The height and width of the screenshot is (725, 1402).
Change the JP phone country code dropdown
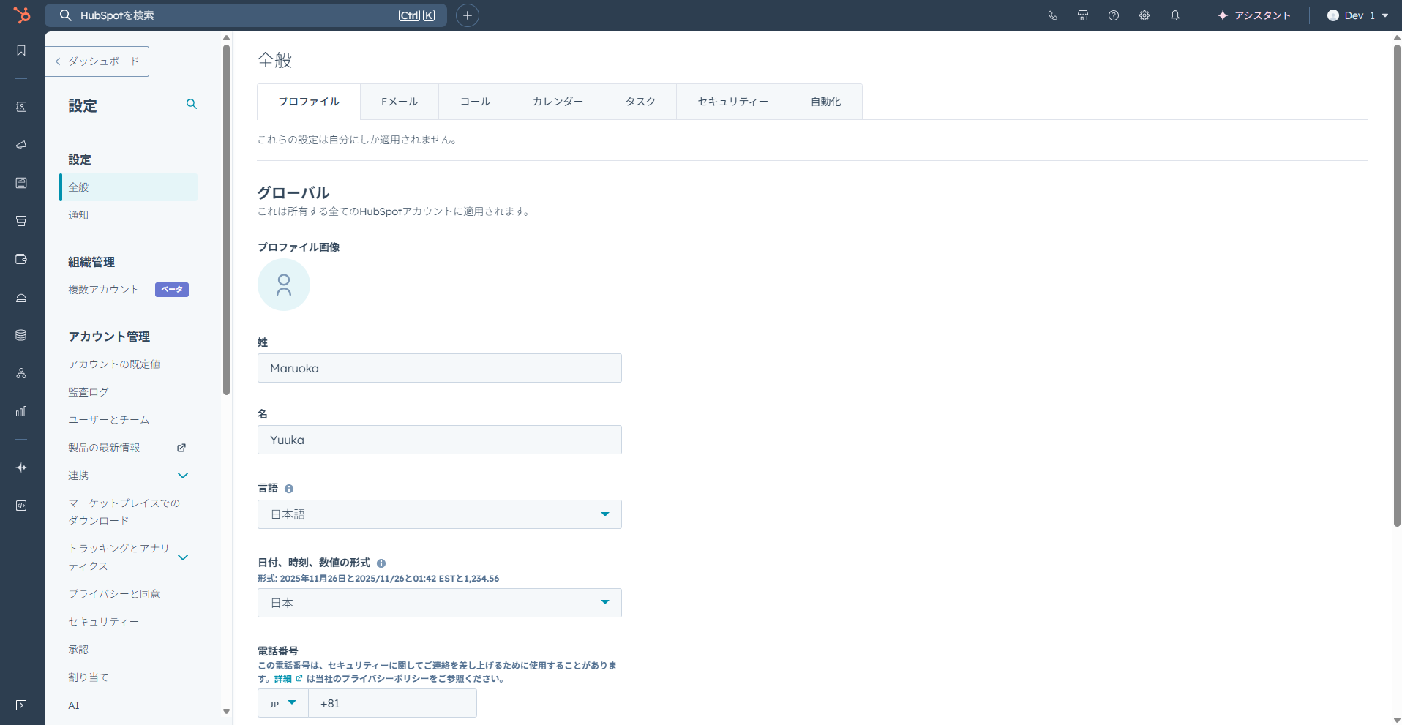pyautogui.click(x=282, y=703)
